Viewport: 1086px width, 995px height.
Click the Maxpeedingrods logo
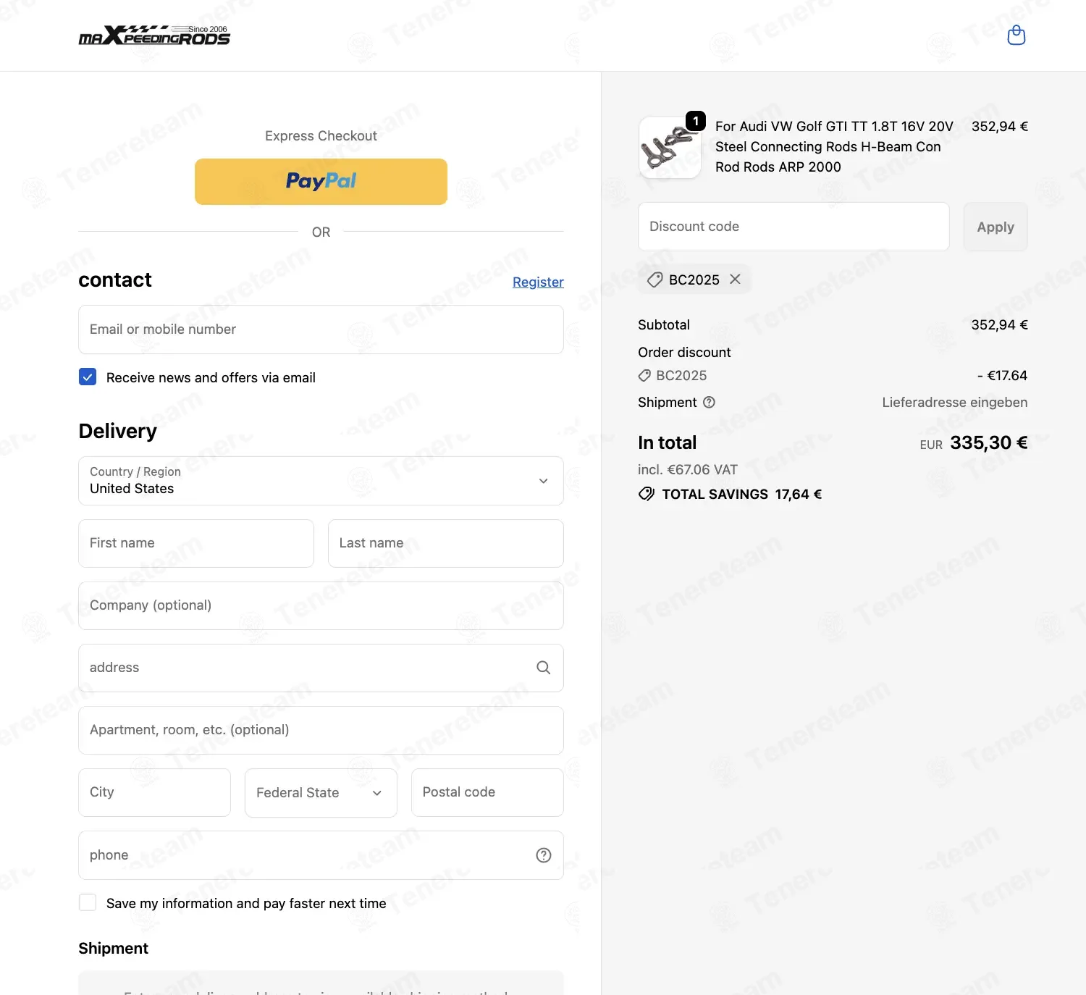point(154,35)
